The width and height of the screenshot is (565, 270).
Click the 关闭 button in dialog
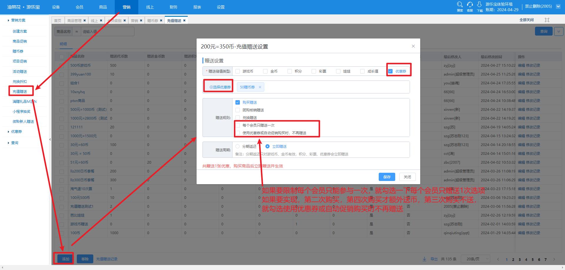coord(407,177)
